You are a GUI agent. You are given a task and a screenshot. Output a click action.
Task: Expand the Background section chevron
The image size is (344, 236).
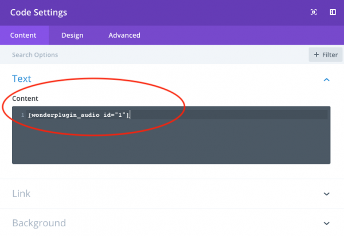(327, 223)
